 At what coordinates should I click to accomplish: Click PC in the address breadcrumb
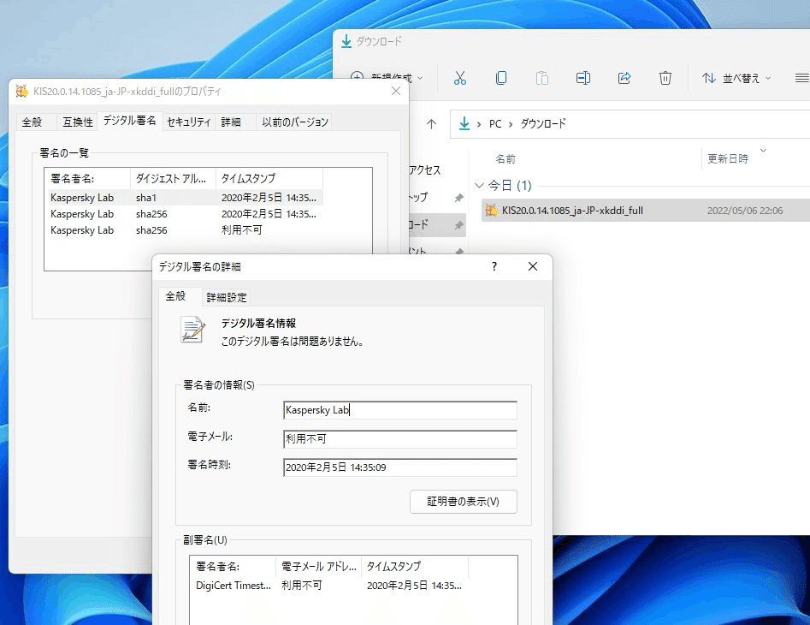click(x=495, y=124)
